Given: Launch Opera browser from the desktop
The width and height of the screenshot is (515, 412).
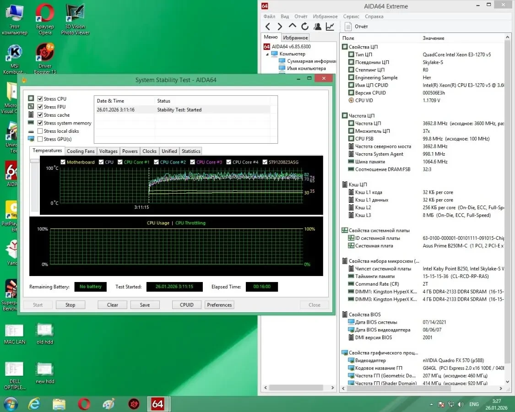Looking at the screenshot, I should (x=44, y=14).
